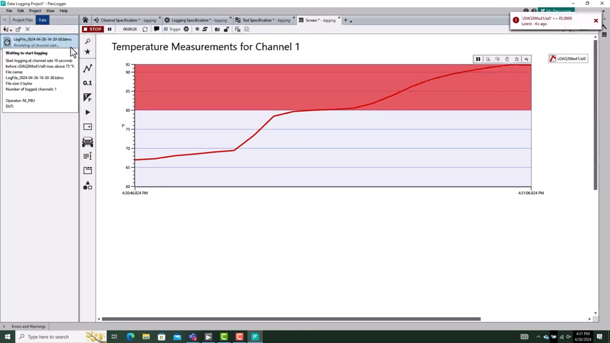Image resolution: width=610 pixels, height=343 pixels.
Task: Click the cDAQ3Mod1/ai0 legend color swatch
Action: coord(553,59)
